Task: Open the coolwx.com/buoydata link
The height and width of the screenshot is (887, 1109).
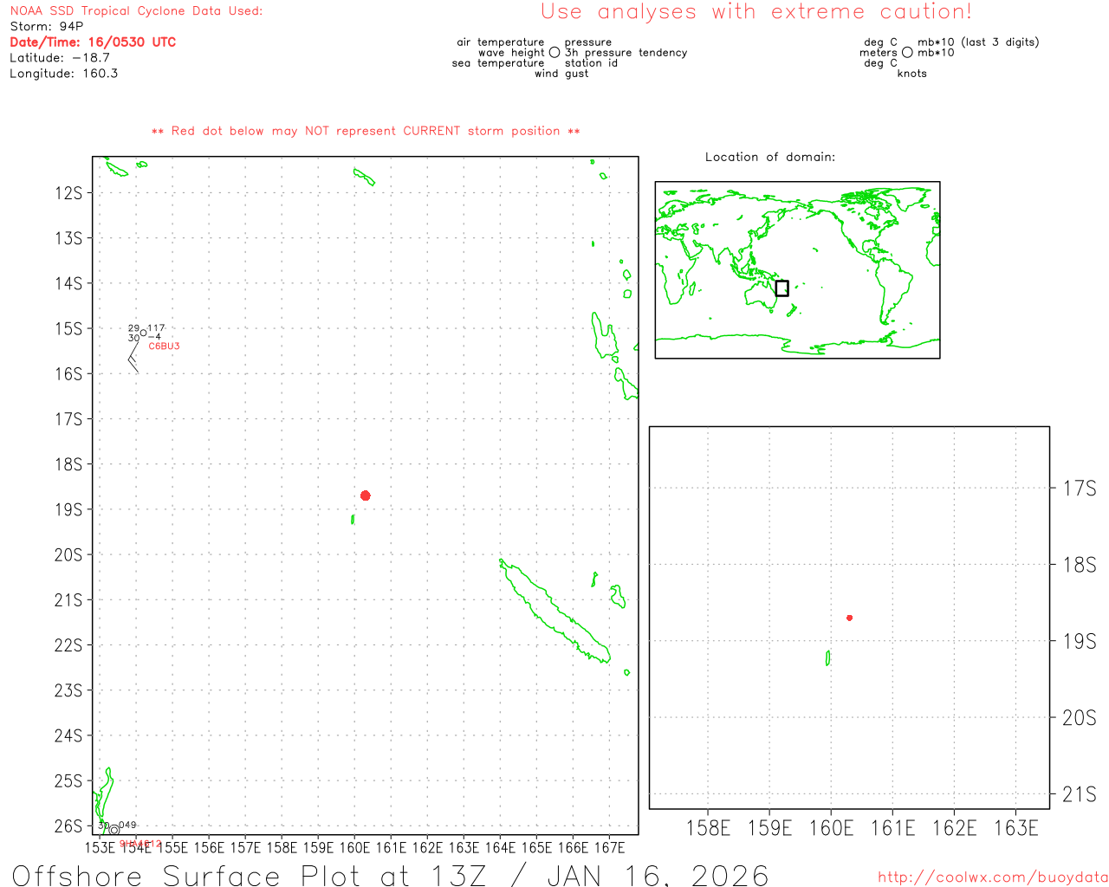Action: [992, 877]
